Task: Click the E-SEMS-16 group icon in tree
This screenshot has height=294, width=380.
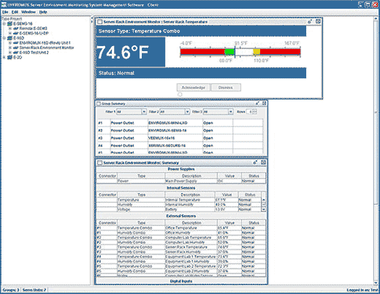Action: [x=9, y=23]
